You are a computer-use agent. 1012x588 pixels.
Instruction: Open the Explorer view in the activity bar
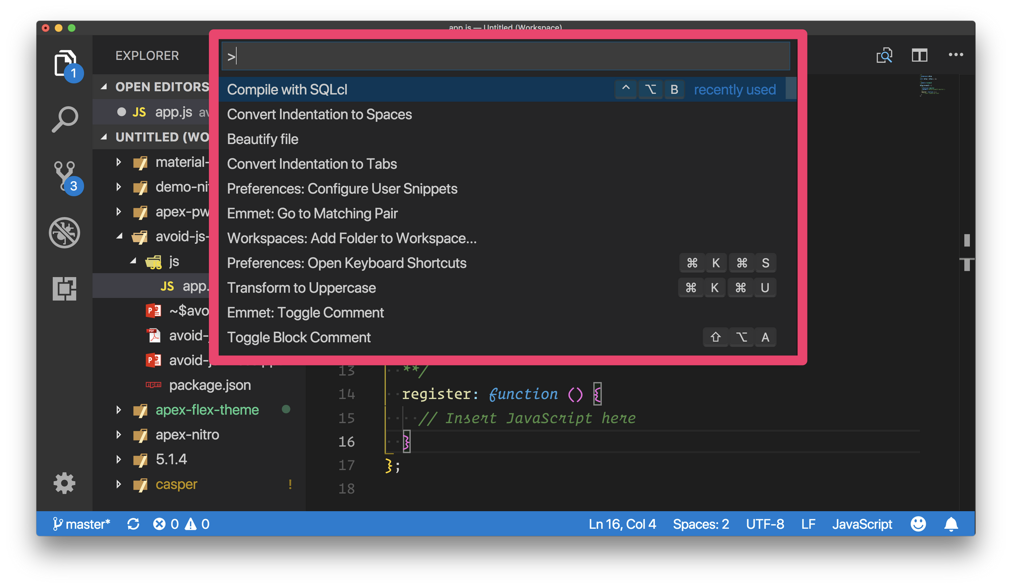(65, 63)
